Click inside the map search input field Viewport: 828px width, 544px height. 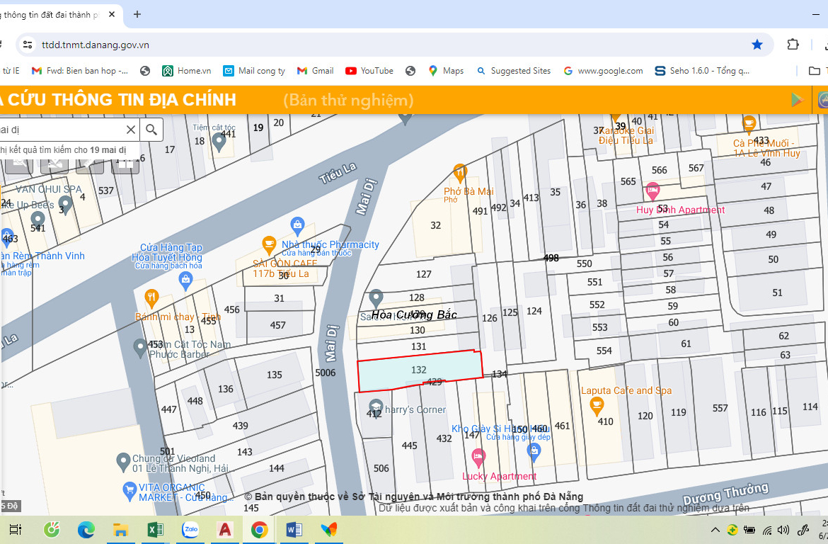[60, 130]
